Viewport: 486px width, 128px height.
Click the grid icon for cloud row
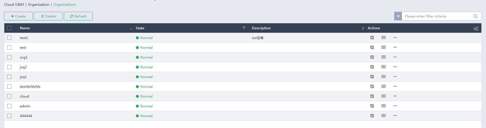pos(384,96)
